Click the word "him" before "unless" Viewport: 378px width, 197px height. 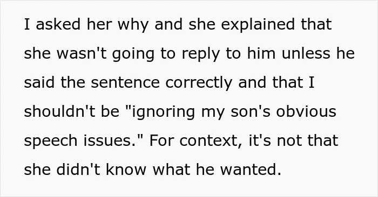click(x=261, y=53)
